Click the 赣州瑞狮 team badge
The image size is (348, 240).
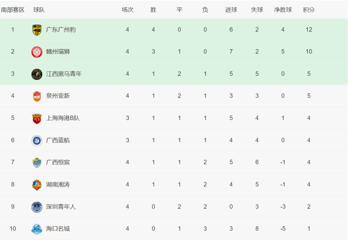tap(37, 52)
